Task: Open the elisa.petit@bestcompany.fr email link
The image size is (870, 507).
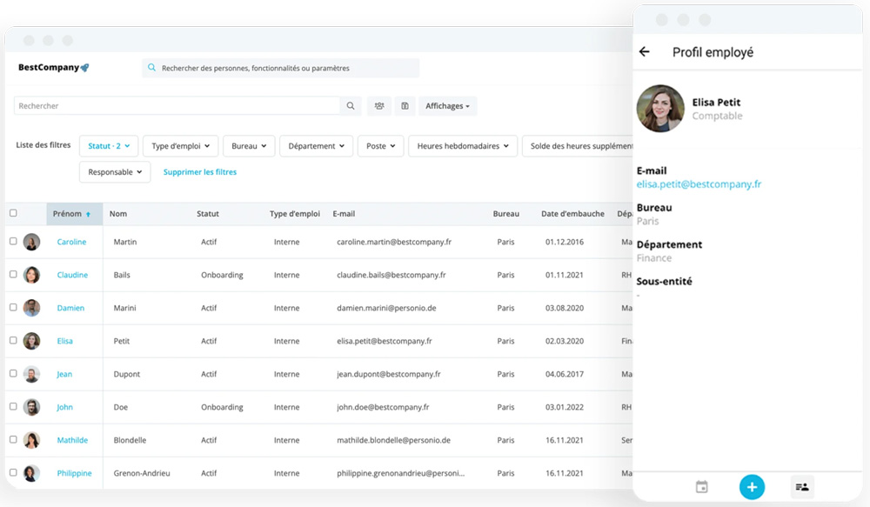Action: [x=699, y=184]
